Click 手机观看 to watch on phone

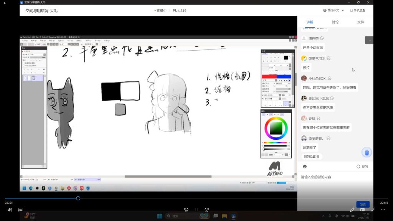[358, 10]
